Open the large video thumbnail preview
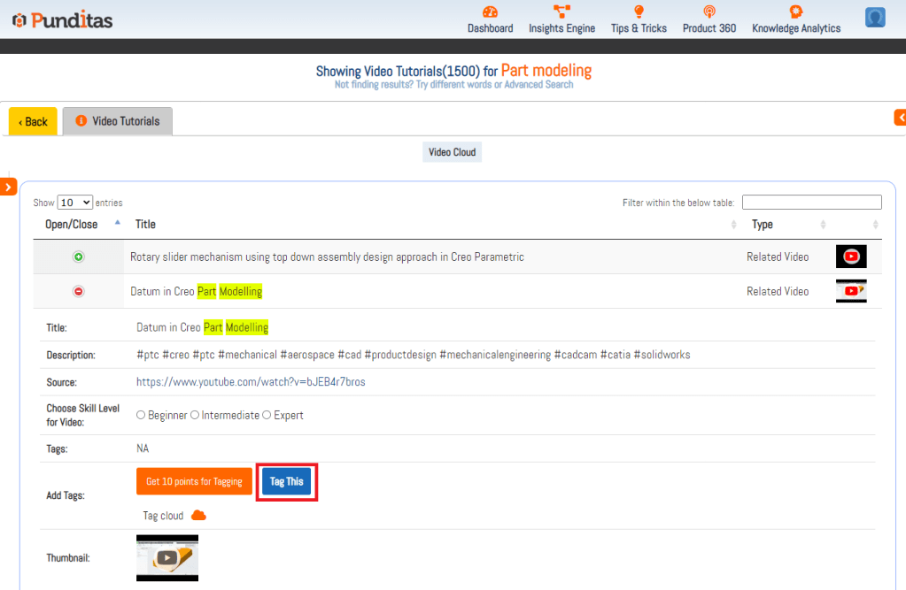This screenshot has width=906, height=590. pos(167,557)
